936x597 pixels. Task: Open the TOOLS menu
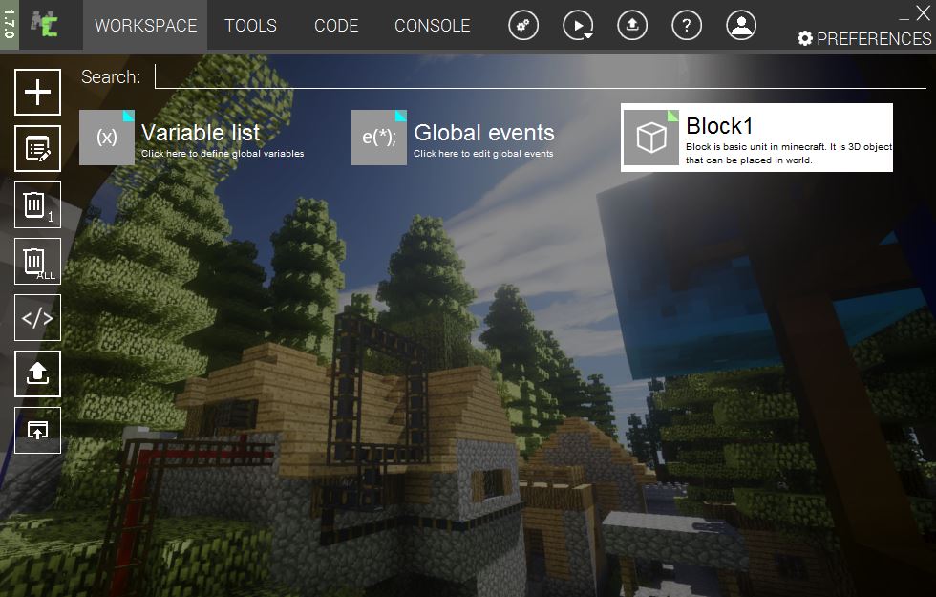250,26
